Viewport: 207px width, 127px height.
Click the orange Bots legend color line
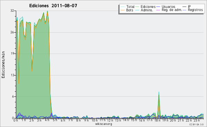(122, 10)
